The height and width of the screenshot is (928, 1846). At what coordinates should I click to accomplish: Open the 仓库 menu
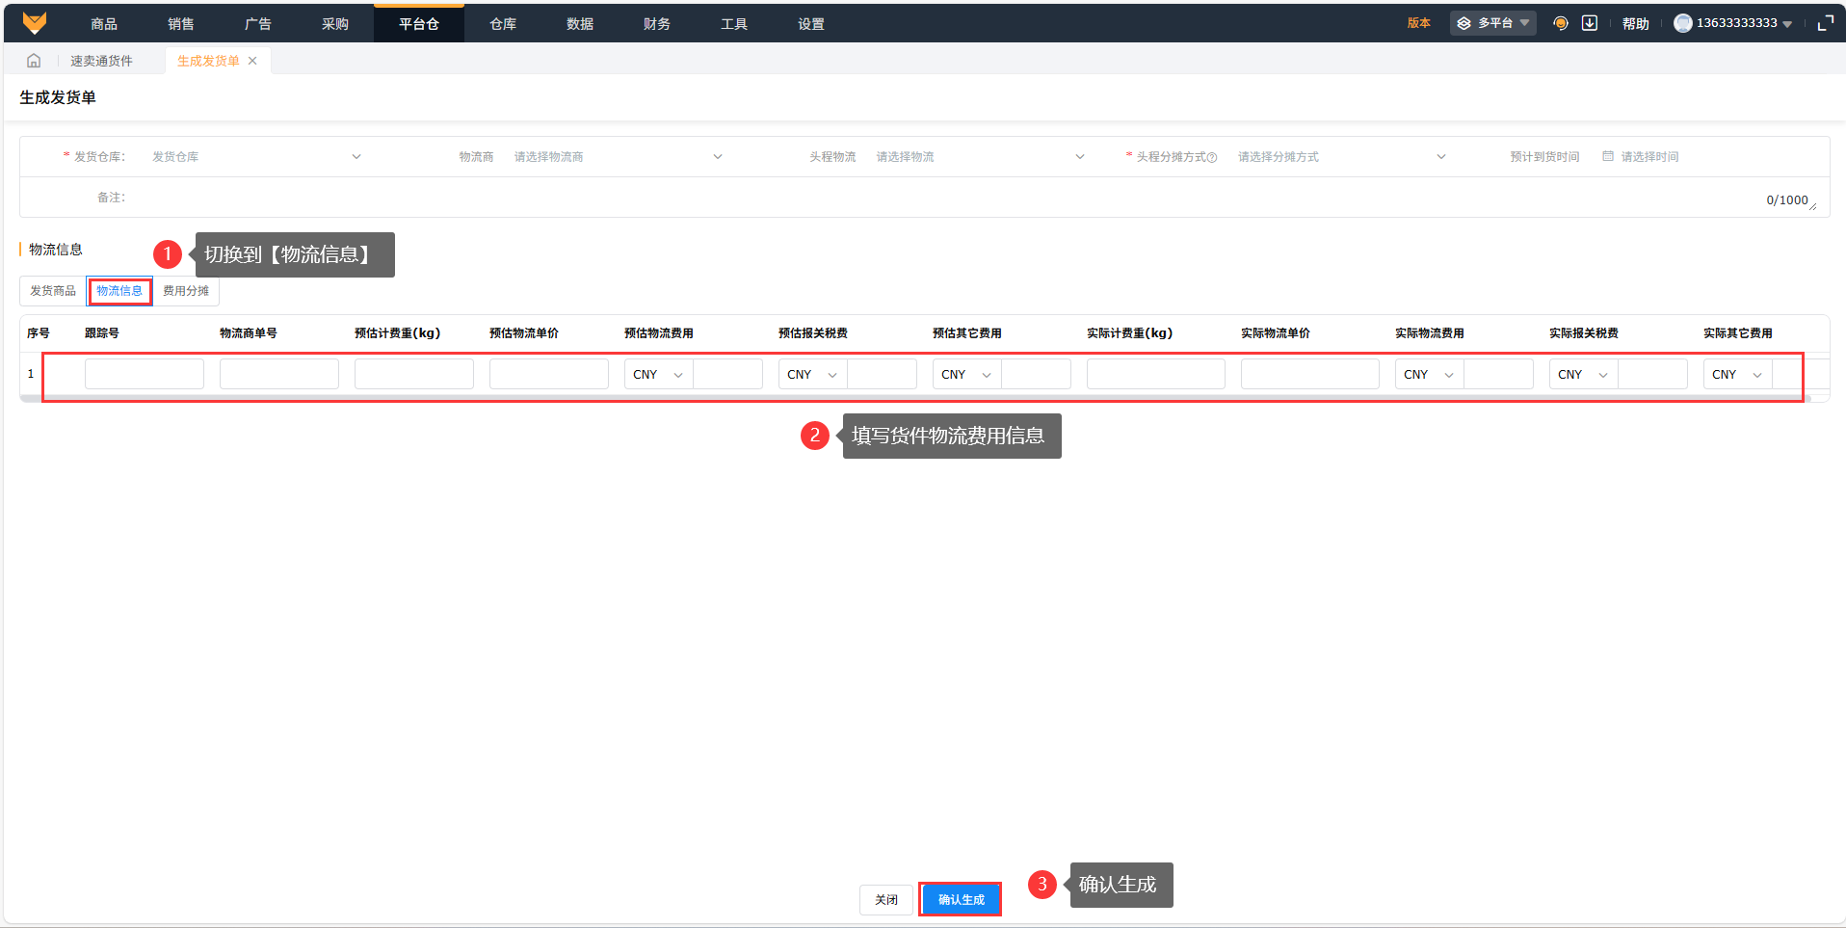(503, 23)
